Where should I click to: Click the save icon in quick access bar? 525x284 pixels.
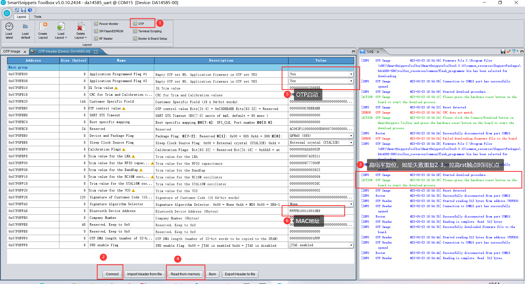(24, 10)
